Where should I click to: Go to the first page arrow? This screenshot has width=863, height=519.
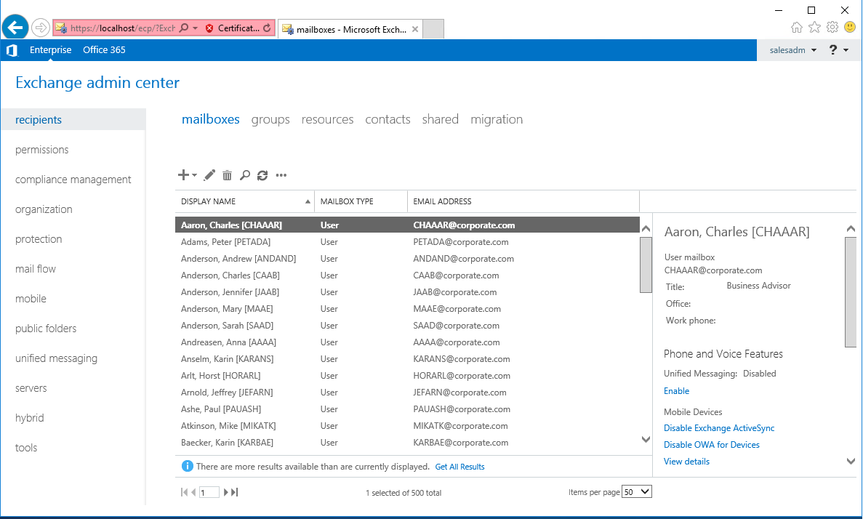(x=184, y=492)
